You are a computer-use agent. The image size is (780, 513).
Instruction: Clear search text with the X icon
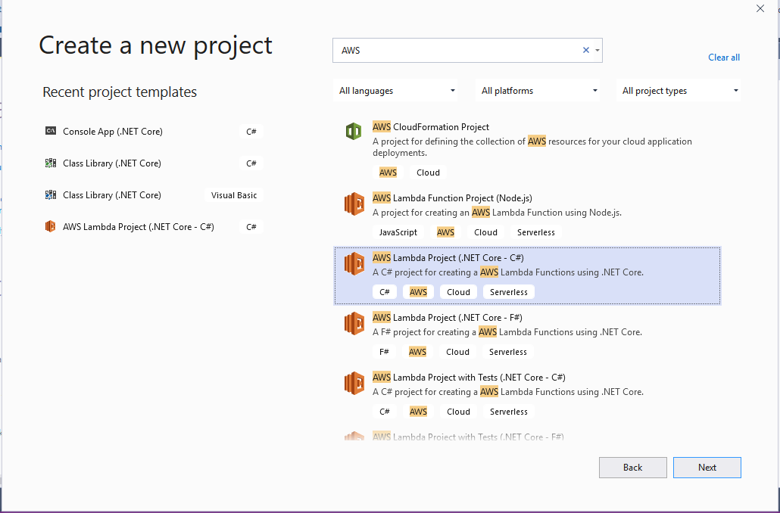pyautogui.click(x=585, y=50)
